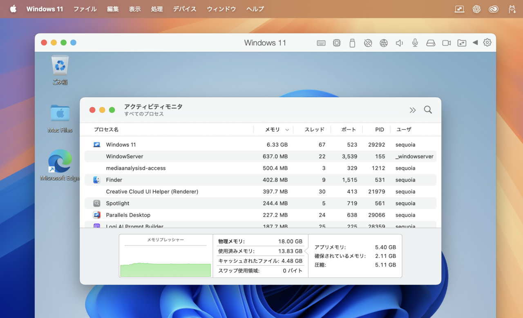Click the スワップ使用領域 0 バイト entry
This screenshot has height=318, width=523.
pyautogui.click(x=260, y=271)
